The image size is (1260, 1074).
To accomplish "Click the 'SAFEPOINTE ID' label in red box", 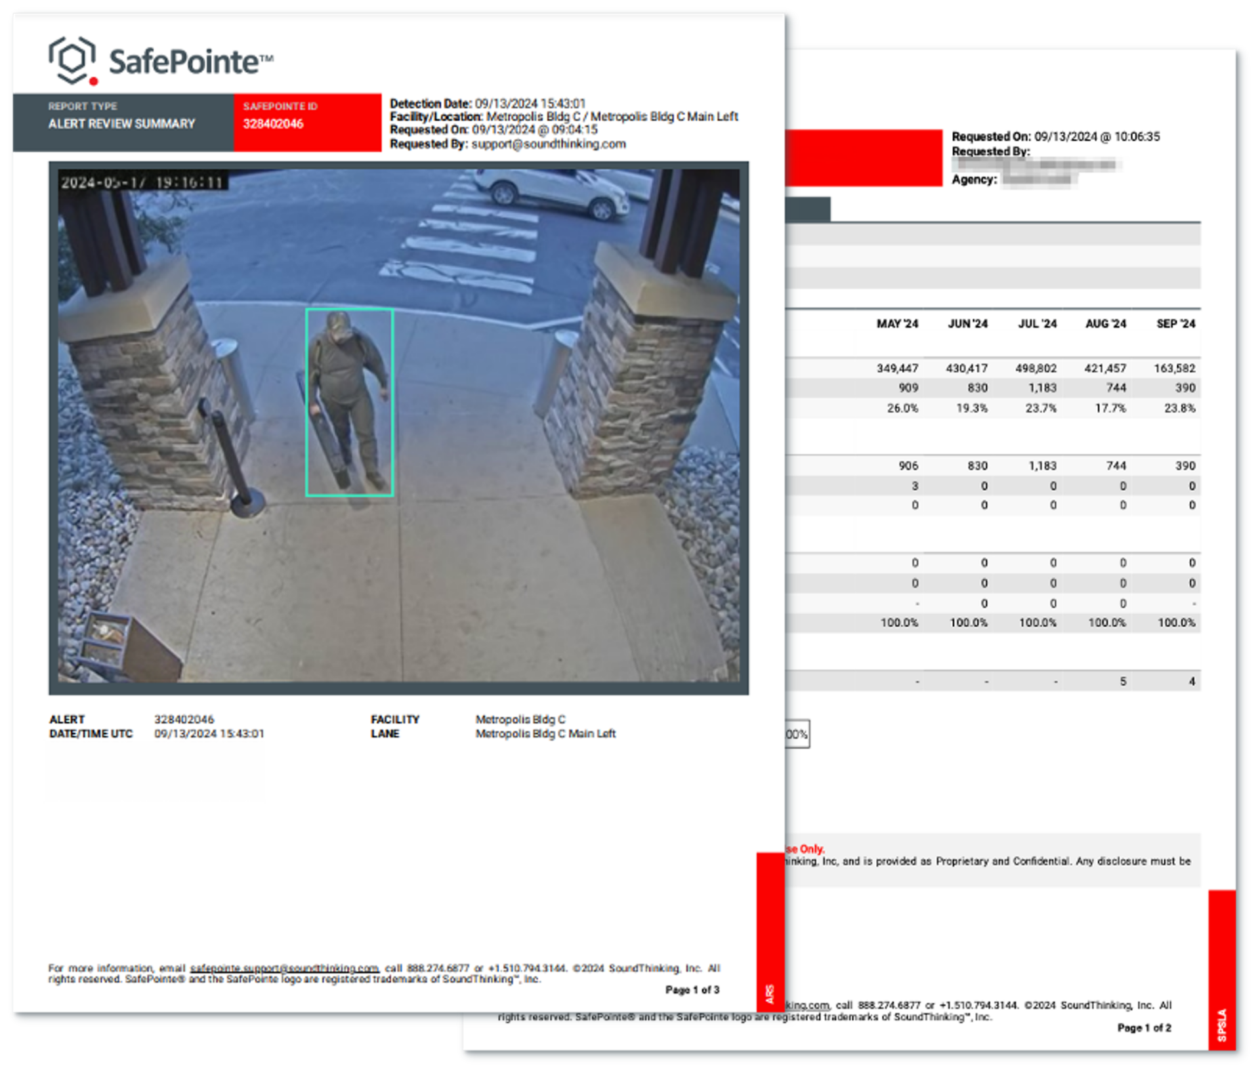I will [280, 106].
